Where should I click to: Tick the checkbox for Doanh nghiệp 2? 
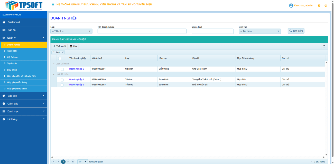click(x=62, y=69)
